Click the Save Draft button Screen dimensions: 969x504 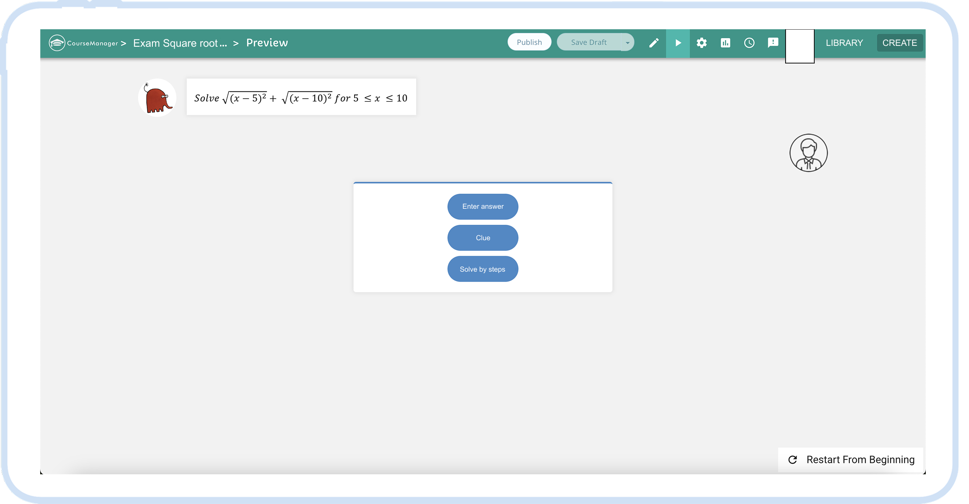click(589, 42)
